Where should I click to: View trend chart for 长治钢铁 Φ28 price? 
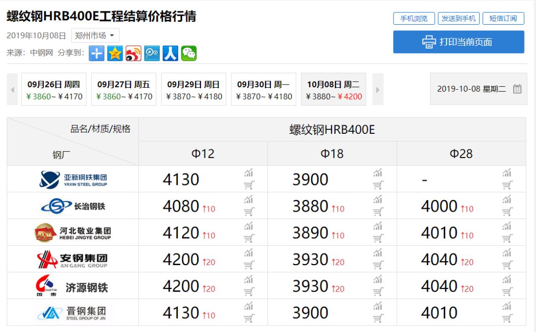pos(507,199)
